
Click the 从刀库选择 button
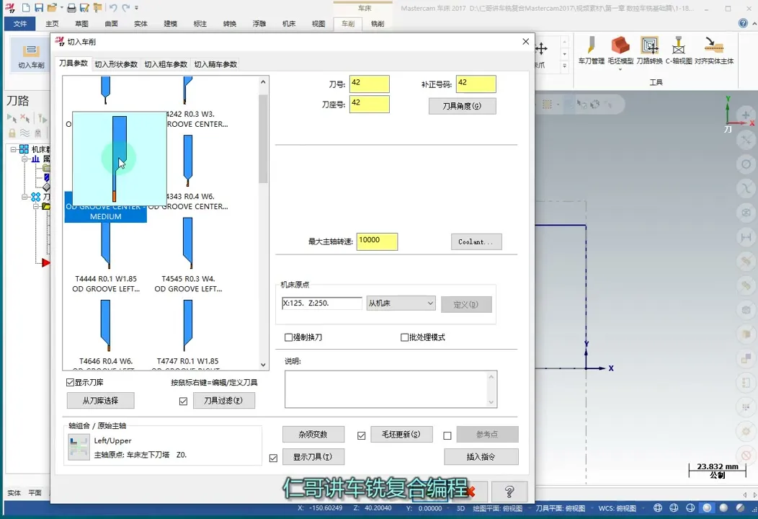pyautogui.click(x=100, y=400)
